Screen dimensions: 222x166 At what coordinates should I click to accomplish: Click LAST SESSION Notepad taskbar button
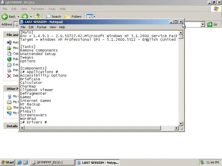click(x=98, y=163)
